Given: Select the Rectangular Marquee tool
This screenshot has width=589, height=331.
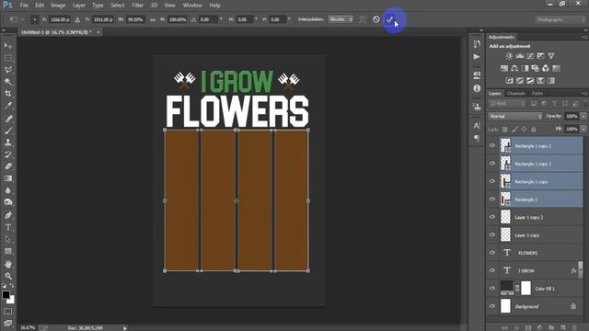Looking at the screenshot, I should [x=8, y=58].
